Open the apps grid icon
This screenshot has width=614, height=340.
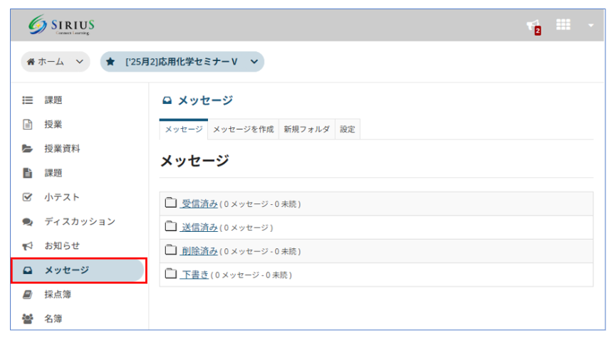click(563, 25)
